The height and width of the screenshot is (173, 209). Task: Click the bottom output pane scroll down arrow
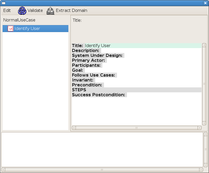pyautogui.click(x=206, y=165)
